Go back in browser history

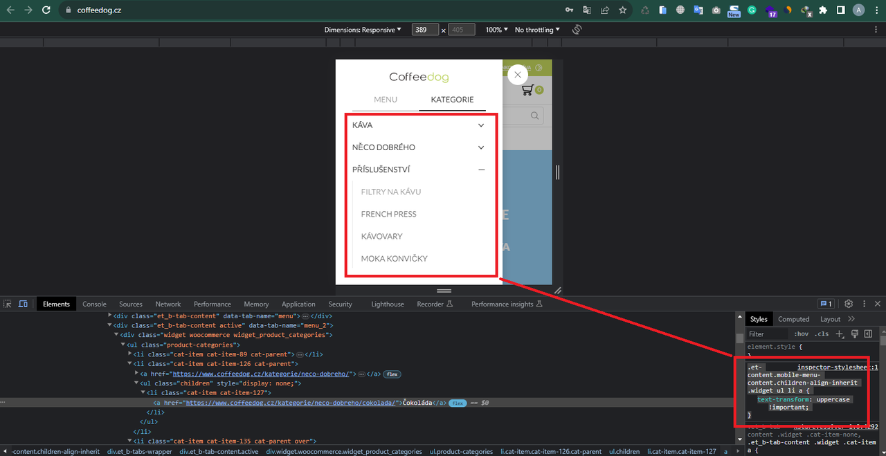pyautogui.click(x=10, y=10)
